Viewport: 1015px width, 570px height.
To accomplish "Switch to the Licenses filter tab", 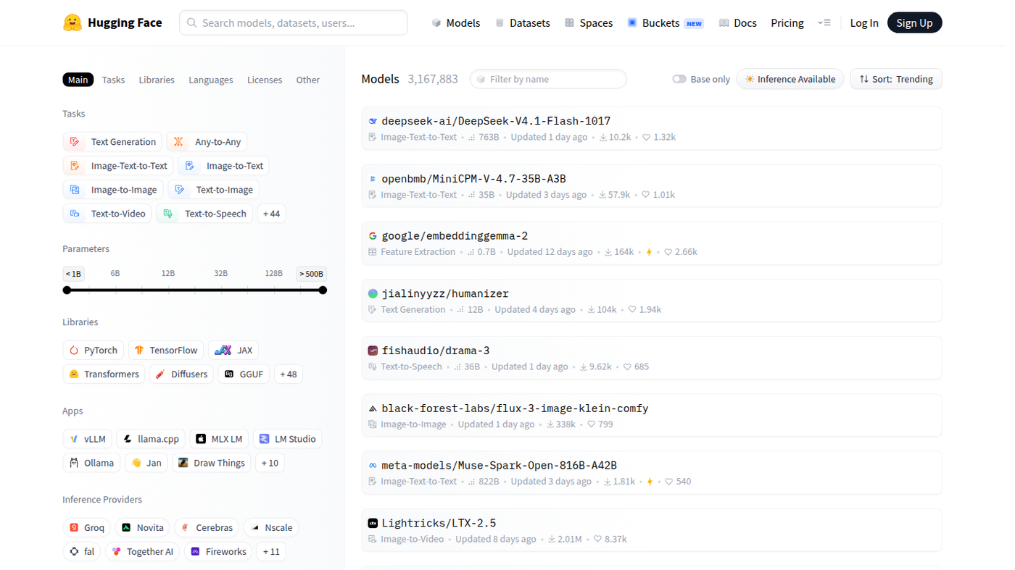I will coord(265,80).
